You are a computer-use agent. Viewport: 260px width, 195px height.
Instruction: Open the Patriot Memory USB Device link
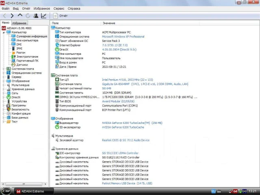(x=127, y=183)
